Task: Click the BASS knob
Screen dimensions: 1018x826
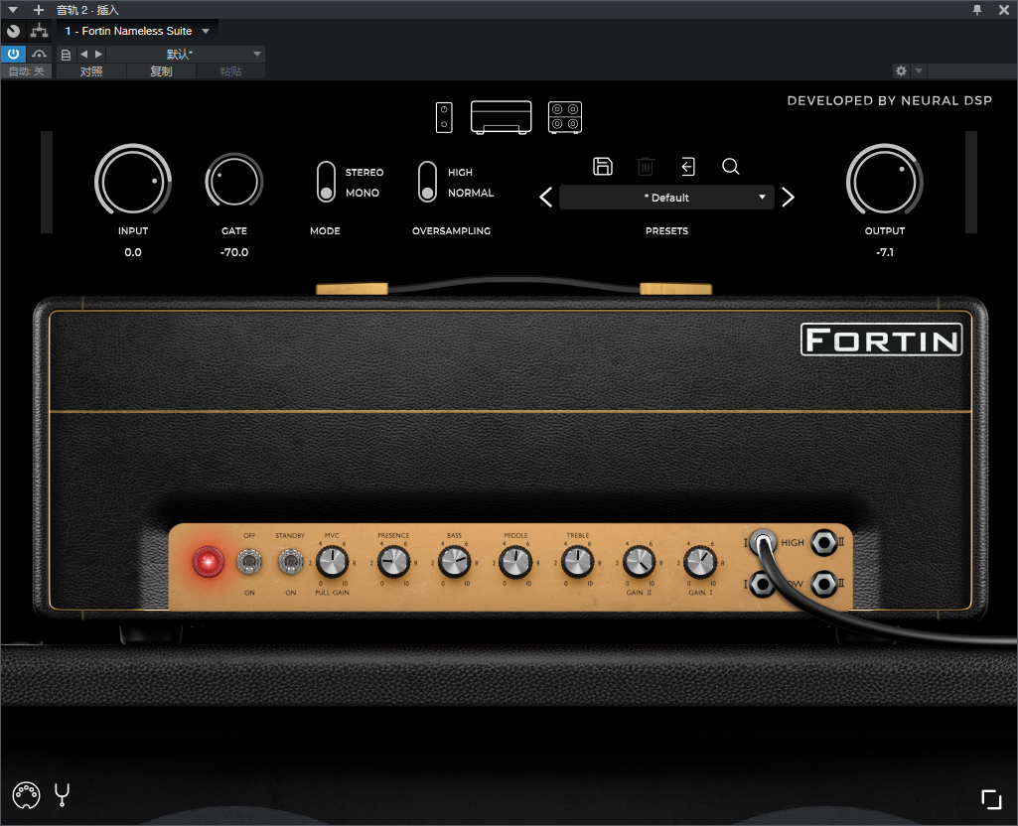Action: point(455,562)
